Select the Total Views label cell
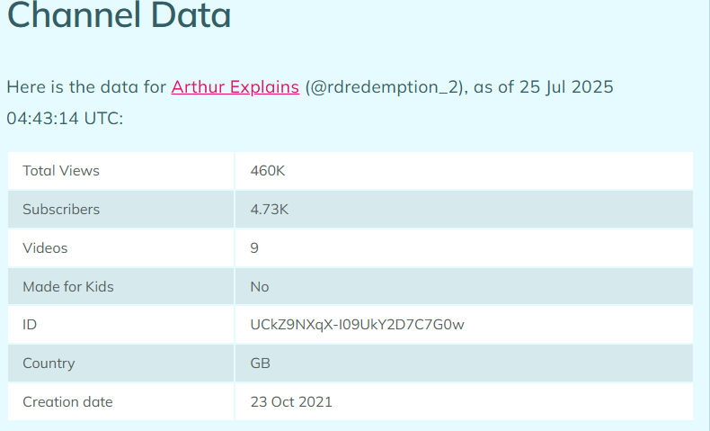 121,171
